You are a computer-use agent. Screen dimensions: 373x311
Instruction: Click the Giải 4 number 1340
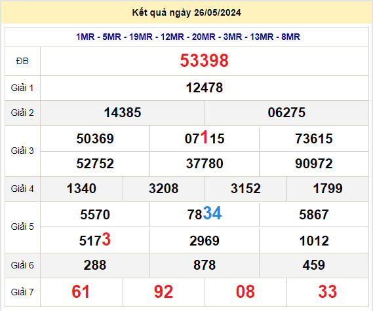[81, 189]
